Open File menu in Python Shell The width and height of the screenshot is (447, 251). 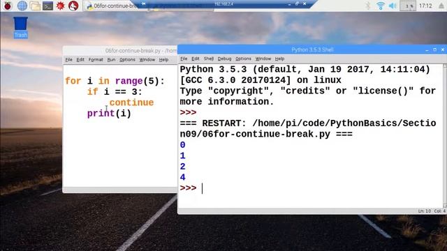184,59
